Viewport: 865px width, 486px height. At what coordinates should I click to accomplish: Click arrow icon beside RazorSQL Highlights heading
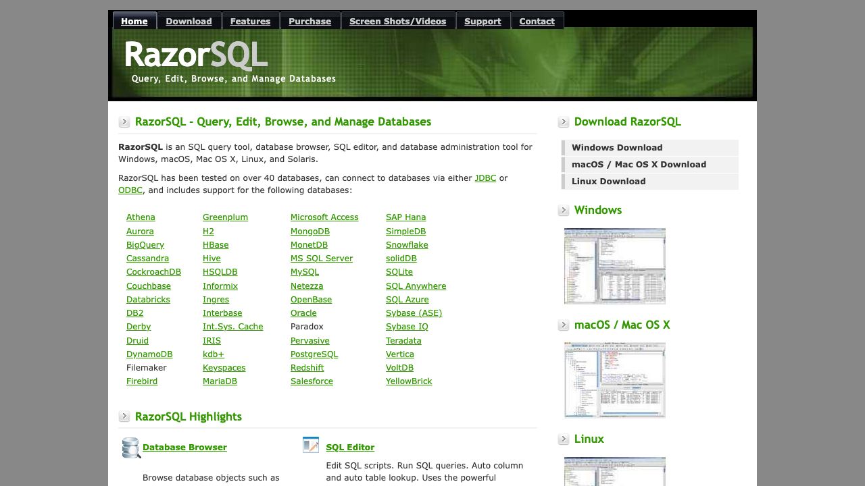pyautogui.click(x=124, y=416)
